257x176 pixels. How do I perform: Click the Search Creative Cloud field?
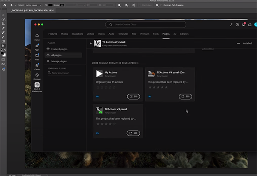click(x=146, y=24)
